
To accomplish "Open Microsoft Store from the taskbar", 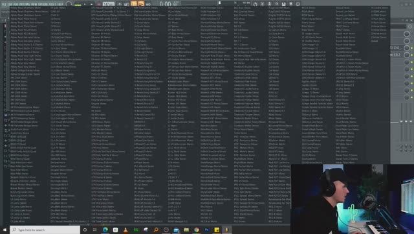I will pyautogui.click(x=115, y=229).
